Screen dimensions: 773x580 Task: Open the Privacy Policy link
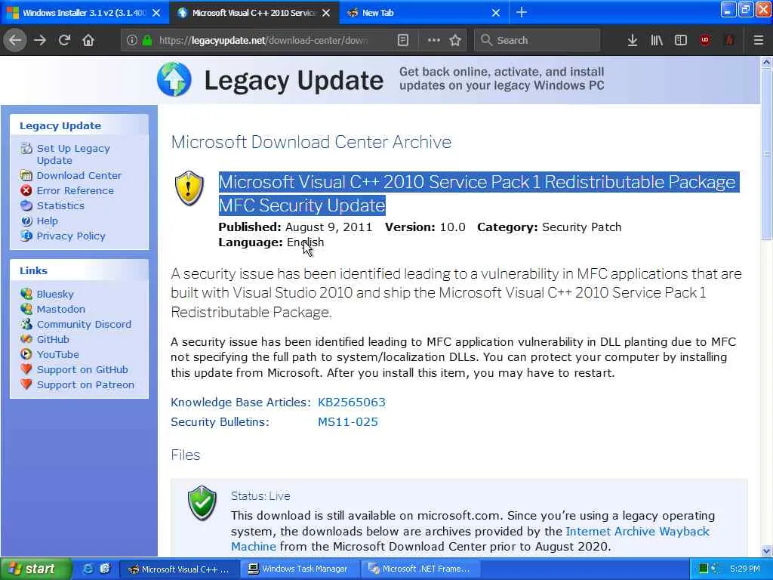[x=70, y=236]
